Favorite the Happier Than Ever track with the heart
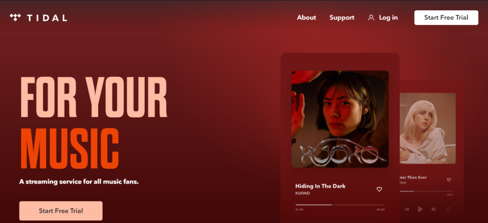Screen dimensions: 488x223 pyautogui.click(x=449, y=180)
